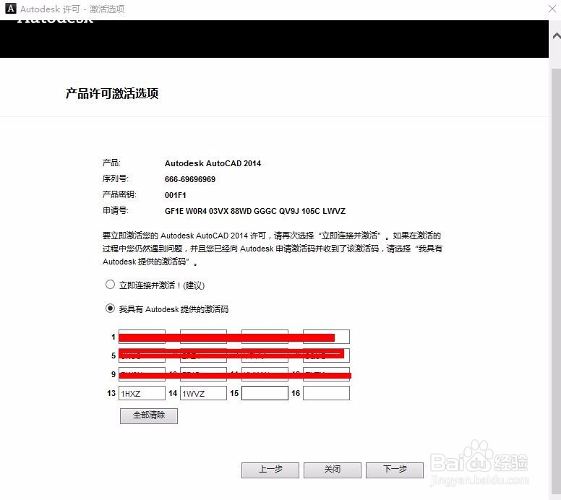
Task: Go back with the 上一步 button
Action: [270, 470]
